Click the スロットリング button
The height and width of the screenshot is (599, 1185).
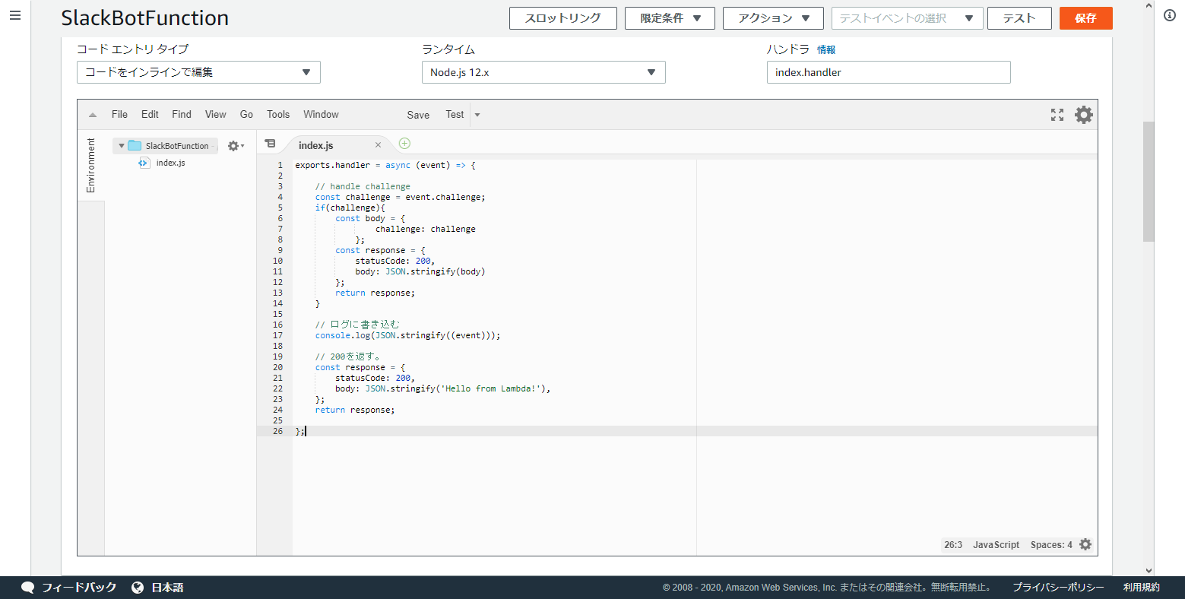pos(562,18)
